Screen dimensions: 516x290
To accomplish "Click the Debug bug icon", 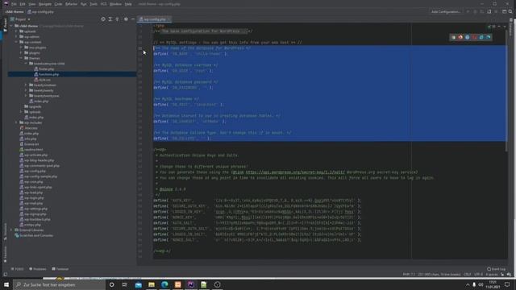I will pos(475,11).
